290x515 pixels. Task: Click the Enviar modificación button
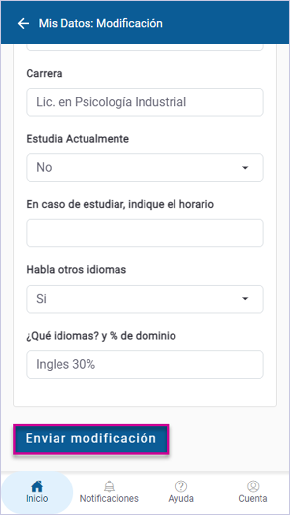click(x=91, y=439)
